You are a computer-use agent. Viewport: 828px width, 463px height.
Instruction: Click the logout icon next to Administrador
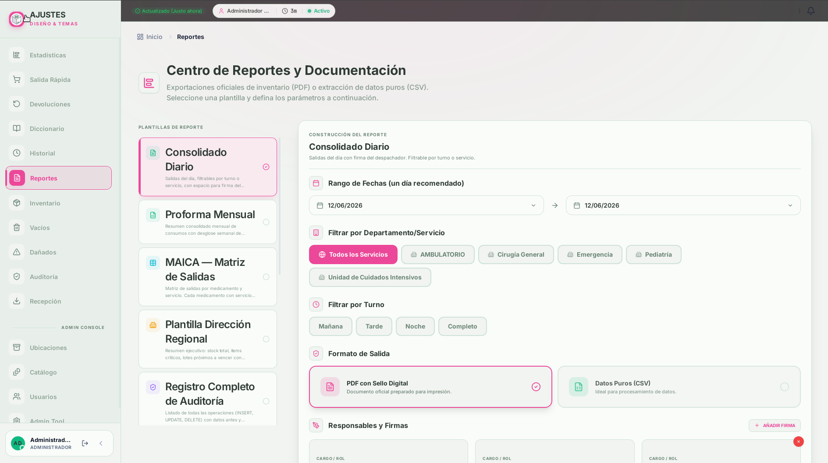point(85,443)
